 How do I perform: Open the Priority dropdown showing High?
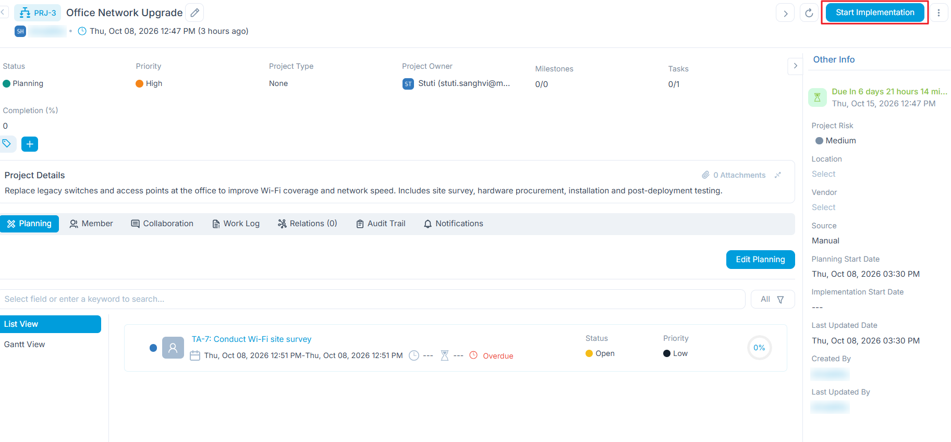point(149,83)
